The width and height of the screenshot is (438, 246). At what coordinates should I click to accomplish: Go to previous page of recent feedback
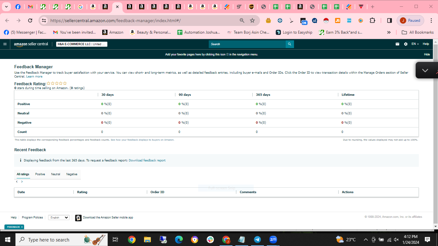pyautogui.click(x=17, y=182)
